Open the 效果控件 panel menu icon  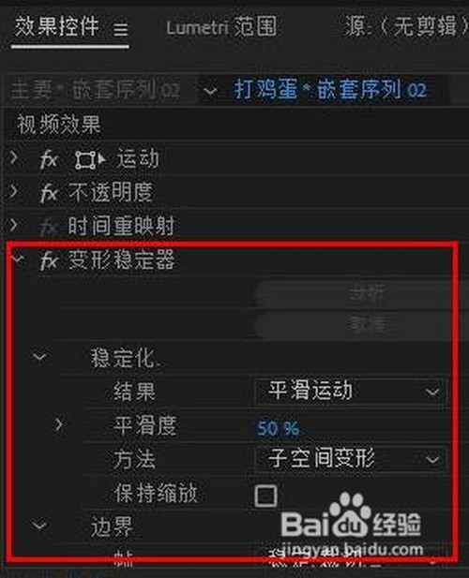tap(121, 29)
